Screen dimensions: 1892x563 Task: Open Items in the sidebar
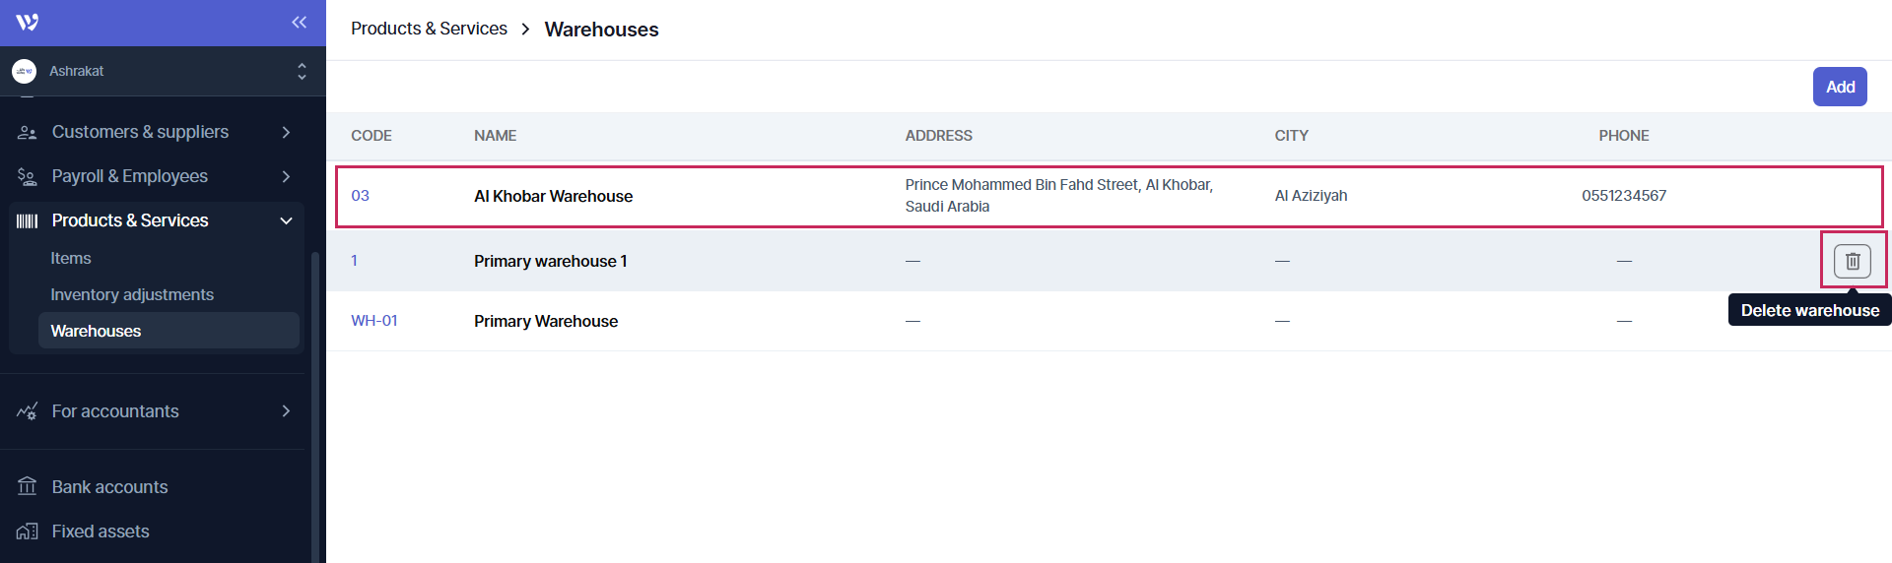click(71, 258)
